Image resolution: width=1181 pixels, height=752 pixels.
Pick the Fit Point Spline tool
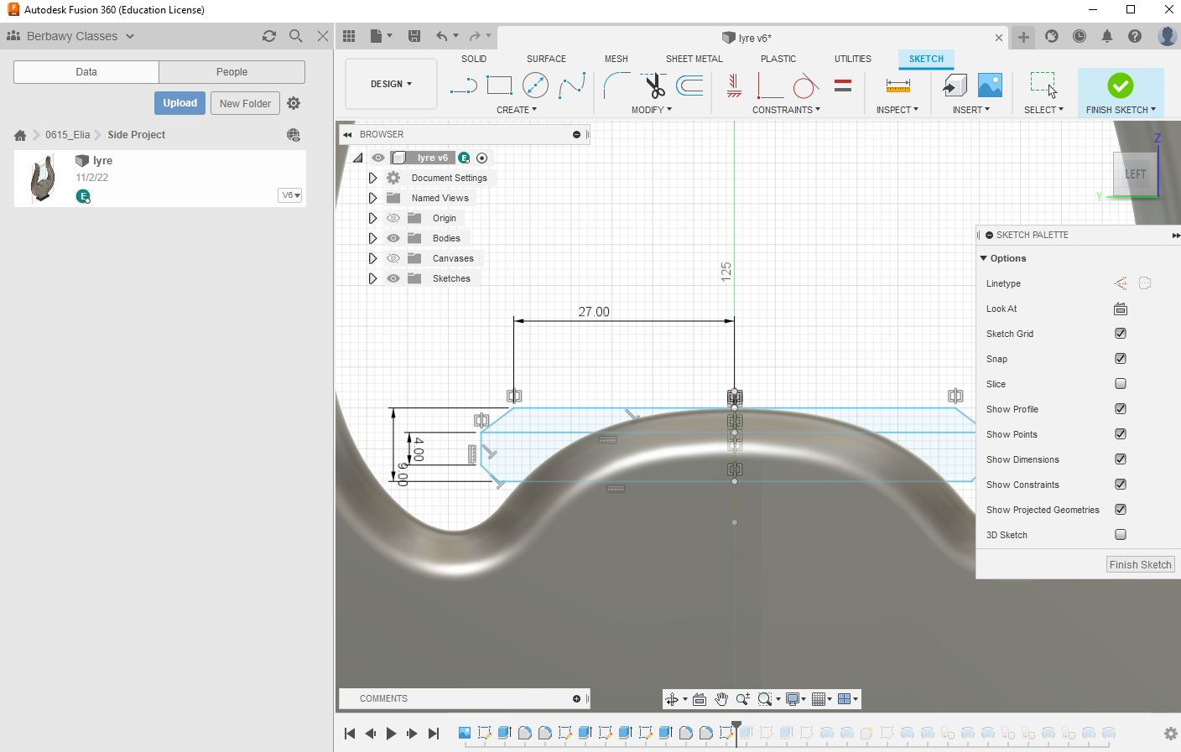572,86
